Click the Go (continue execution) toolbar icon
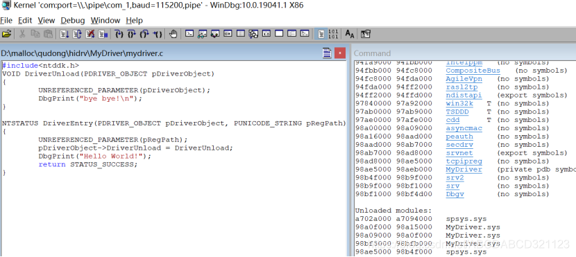 point(65,34)
